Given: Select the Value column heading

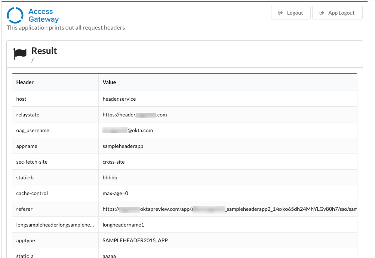Looking at the screenshot, I should point(109,82).
